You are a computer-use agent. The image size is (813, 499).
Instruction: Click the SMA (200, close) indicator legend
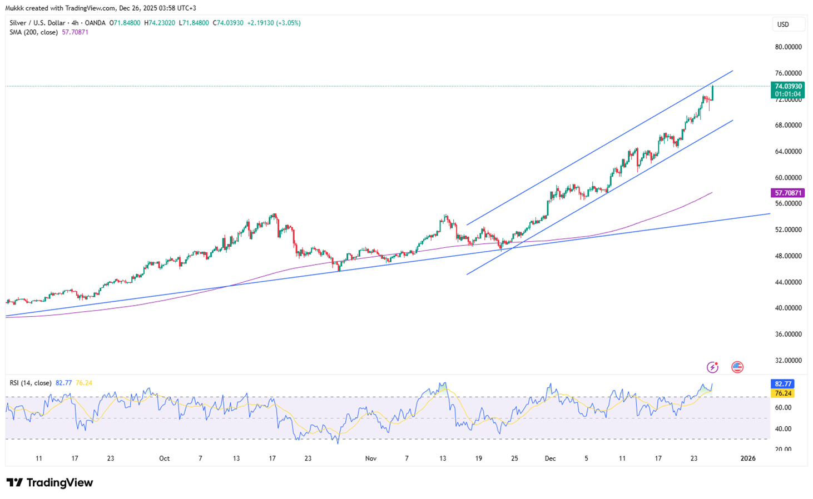(33, 32)
